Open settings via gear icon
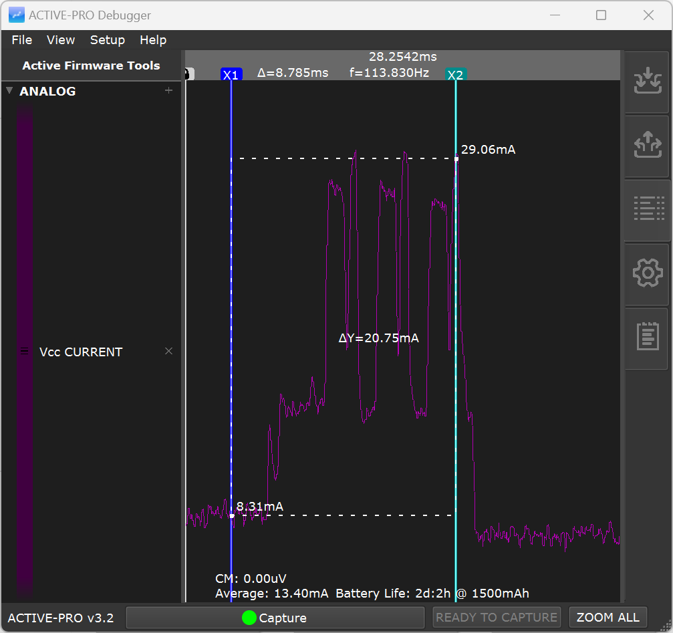Viewport: 673px width, 633px height. pyautogui.click(x=647, y=273)
